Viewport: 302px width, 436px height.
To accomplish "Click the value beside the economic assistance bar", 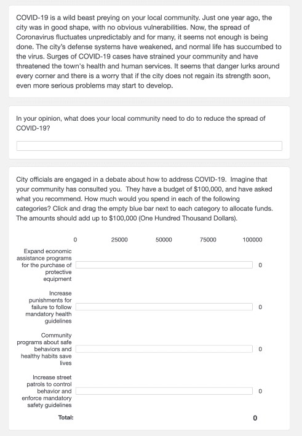I will click(x=260, y=265).
